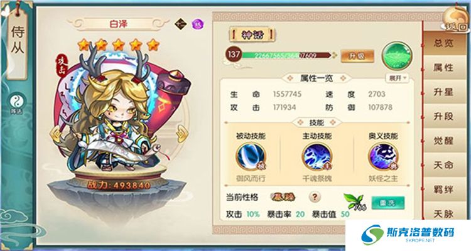
Task: Tap the purple round badge beside 白泽
Action: 198,24
